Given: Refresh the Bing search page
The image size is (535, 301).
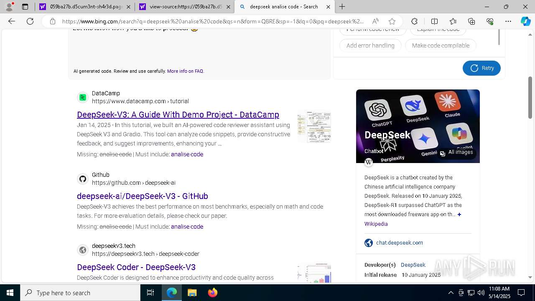Looking at the screenshot, I should (30, 21).
